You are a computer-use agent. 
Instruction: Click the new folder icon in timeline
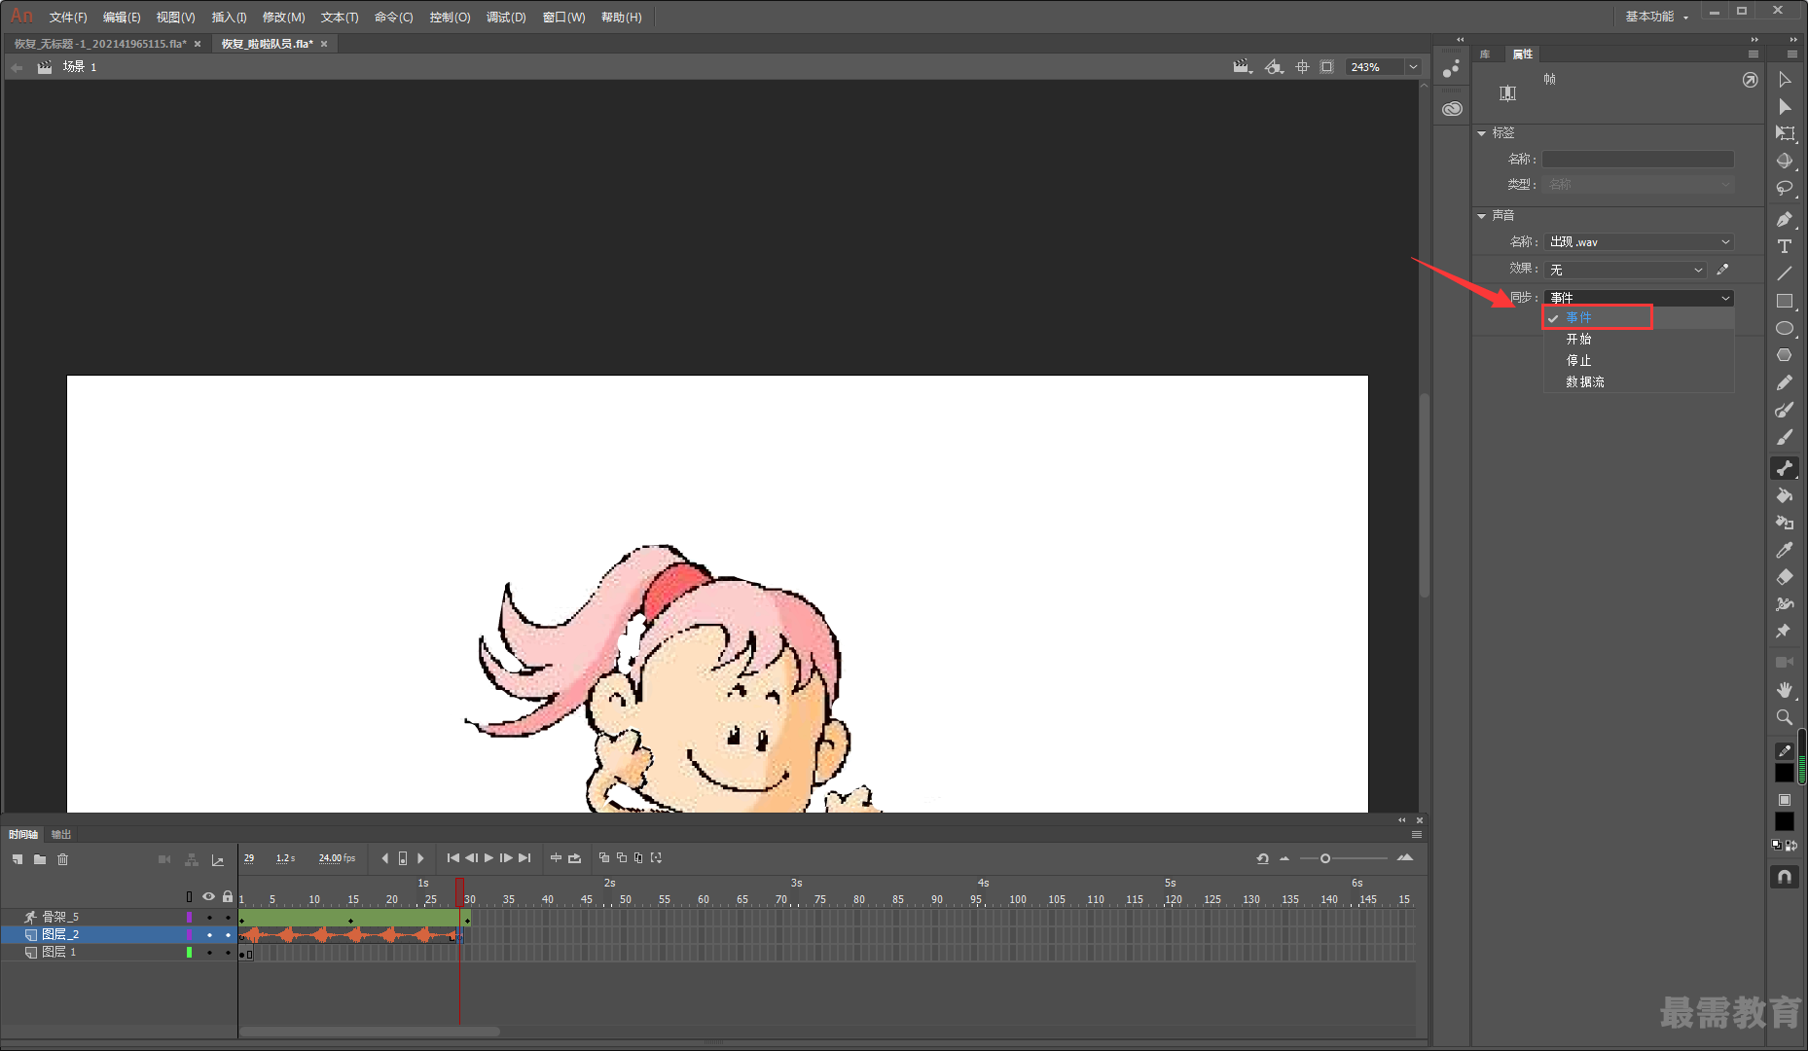[x=40, y=859]
